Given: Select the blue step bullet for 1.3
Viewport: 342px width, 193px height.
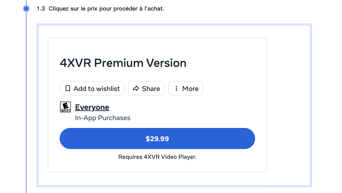Looking at the screenshot, I should 26,9.
